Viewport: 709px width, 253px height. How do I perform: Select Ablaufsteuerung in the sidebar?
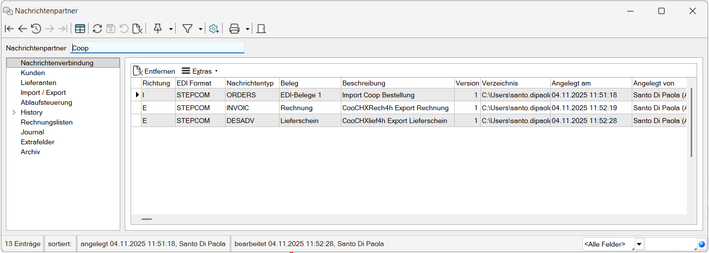[47, 103]
